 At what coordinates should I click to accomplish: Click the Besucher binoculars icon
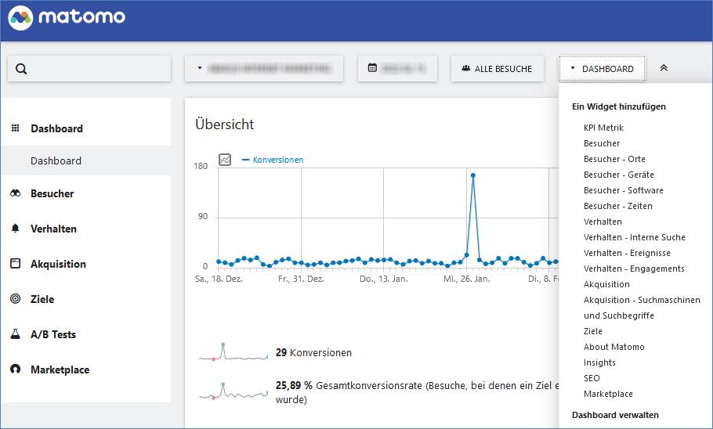point(16,193)
